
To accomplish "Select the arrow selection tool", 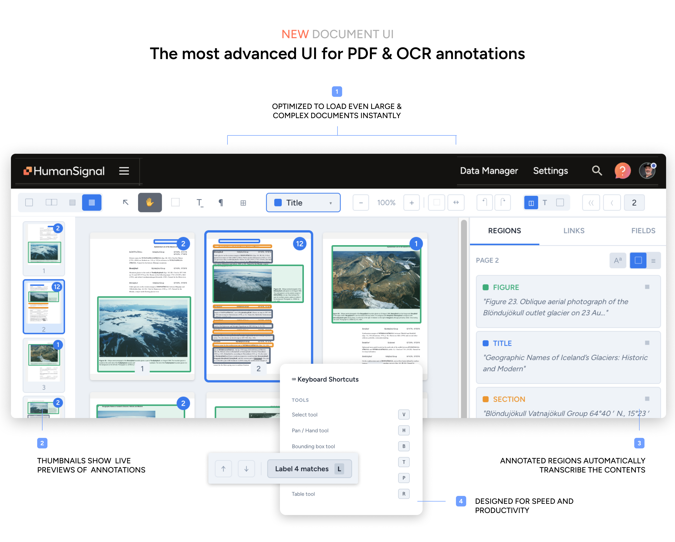I will (x=126, y=202).
